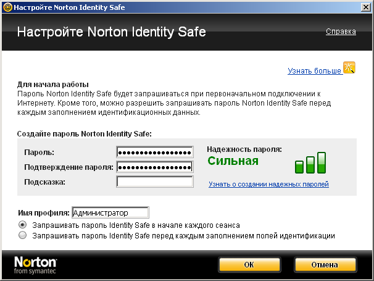Click the heading Для начала работы

point(52,85)
